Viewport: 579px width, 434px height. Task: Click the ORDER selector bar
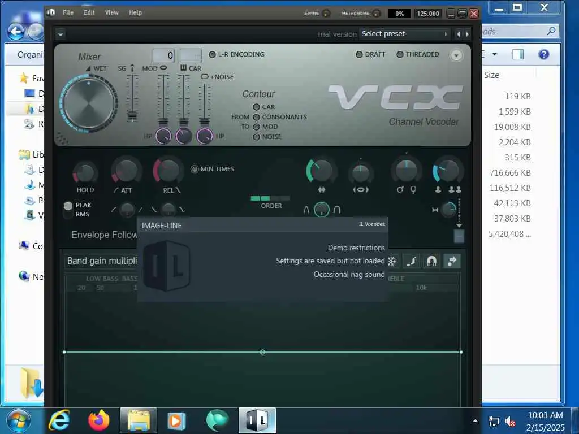pos(270,198)
